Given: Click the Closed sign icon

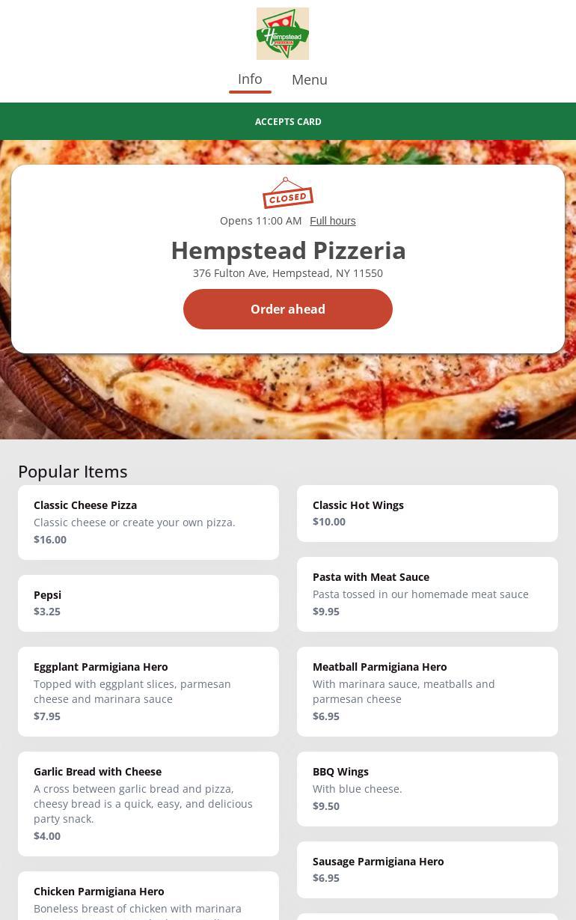Looking at the screenshot, I should click(x=288, y=194).
